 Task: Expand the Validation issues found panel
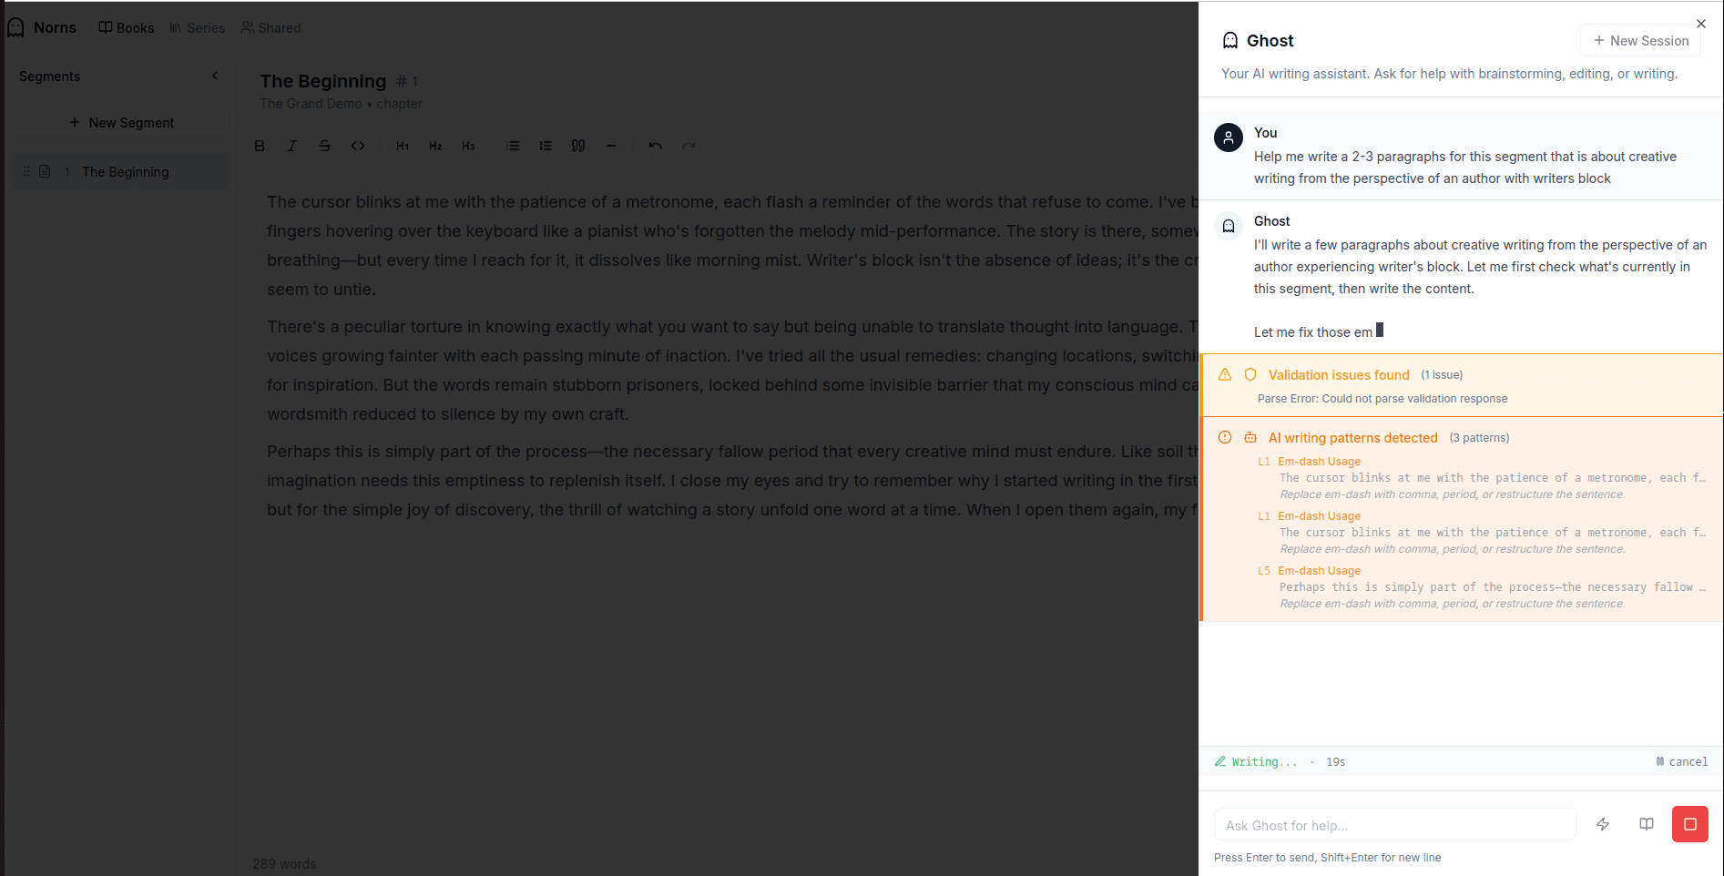pyautogui.click(x=1338, y=375)
